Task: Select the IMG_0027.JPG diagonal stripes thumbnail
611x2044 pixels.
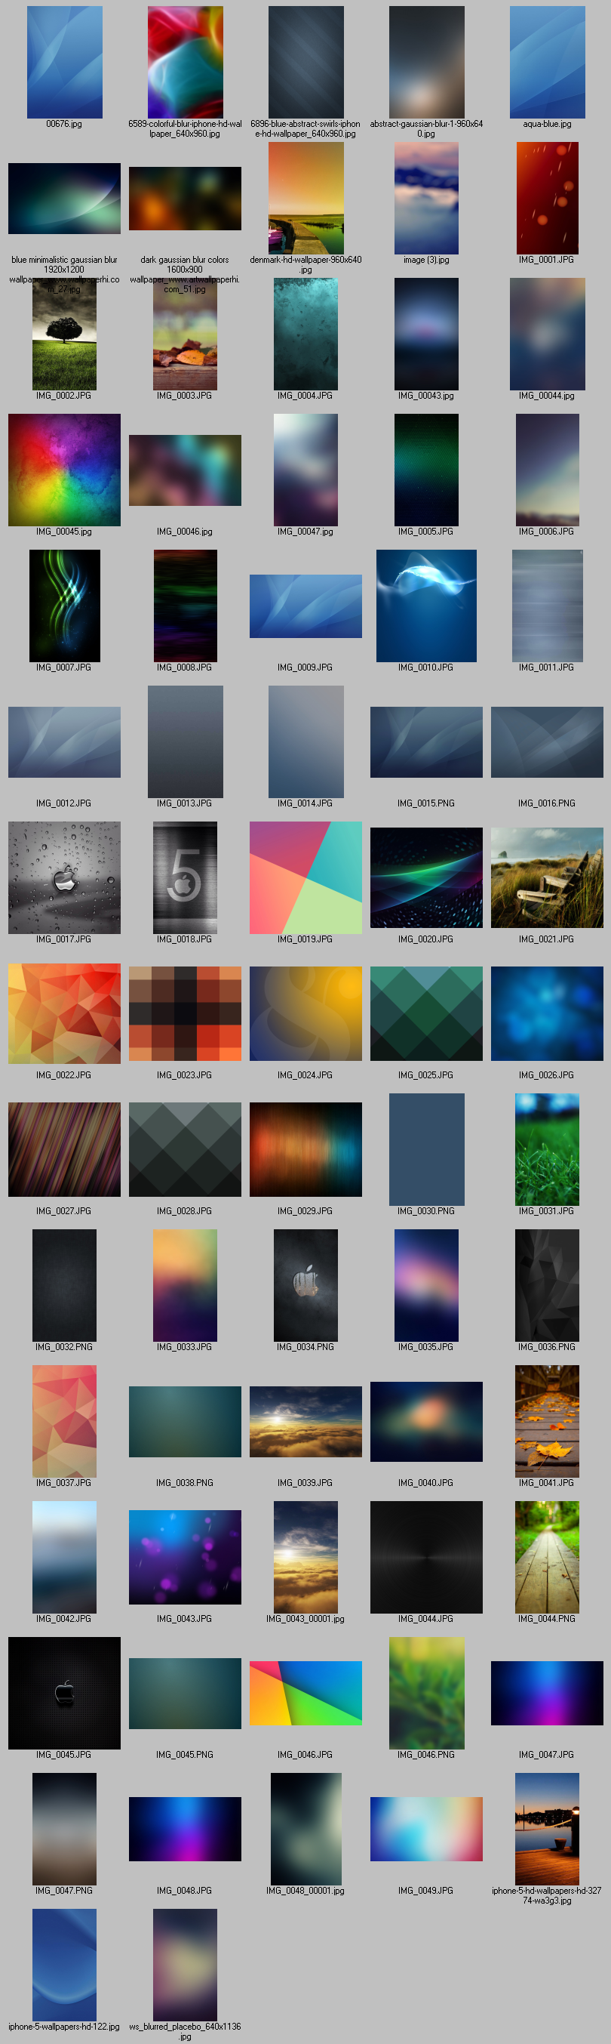Action: [64, 1149]
